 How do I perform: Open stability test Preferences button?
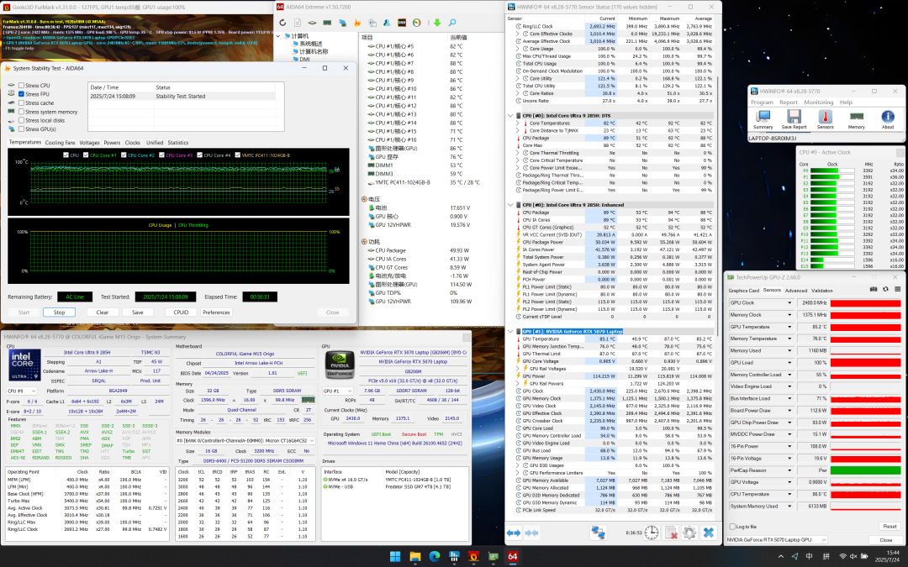(216, 312)
